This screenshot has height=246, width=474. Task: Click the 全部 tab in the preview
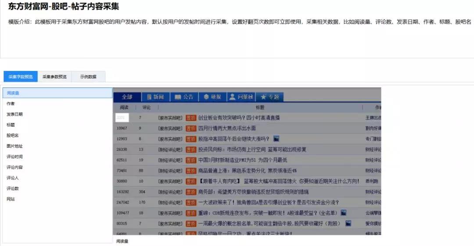[x=127, y=97]
